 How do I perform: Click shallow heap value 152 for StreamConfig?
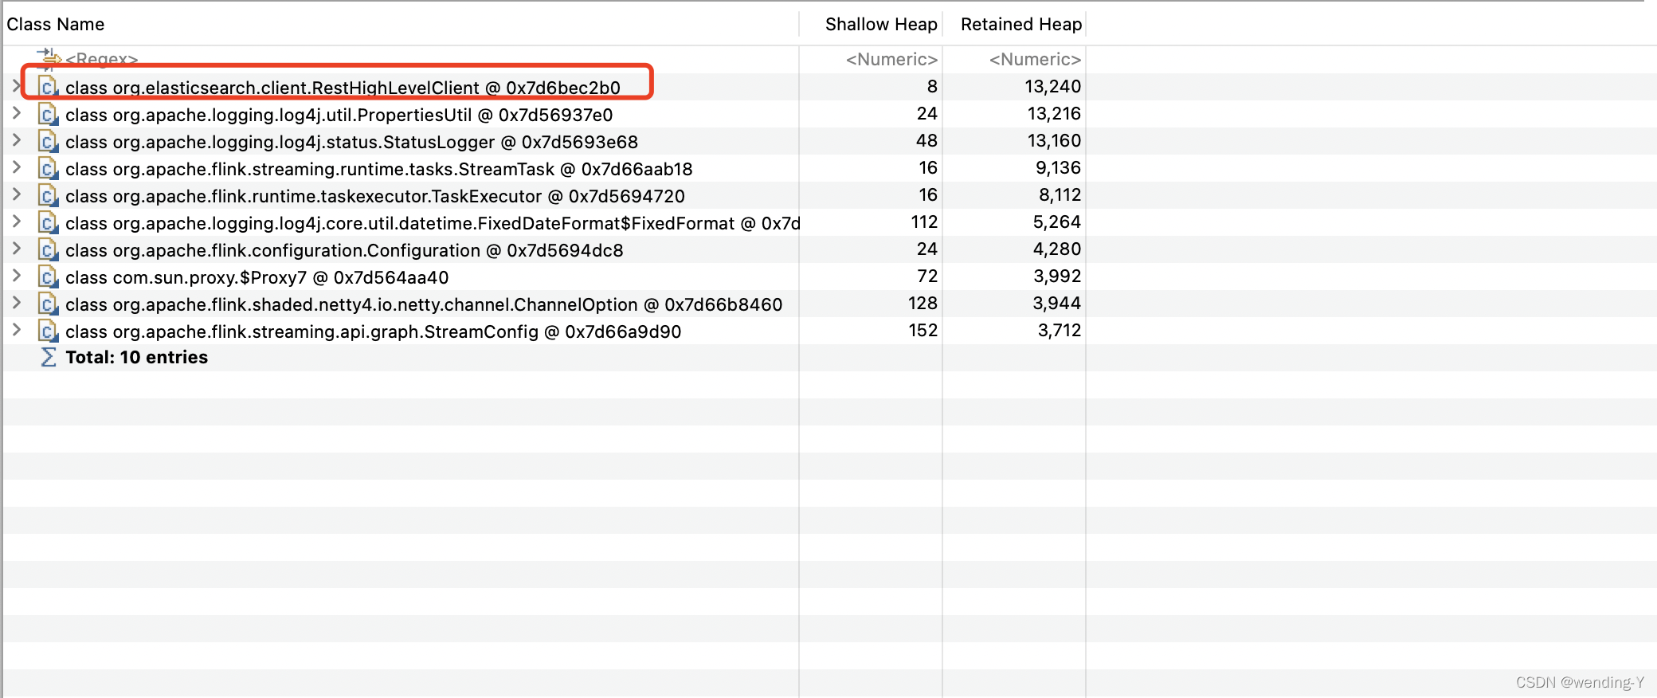click(x=923, y=330)
